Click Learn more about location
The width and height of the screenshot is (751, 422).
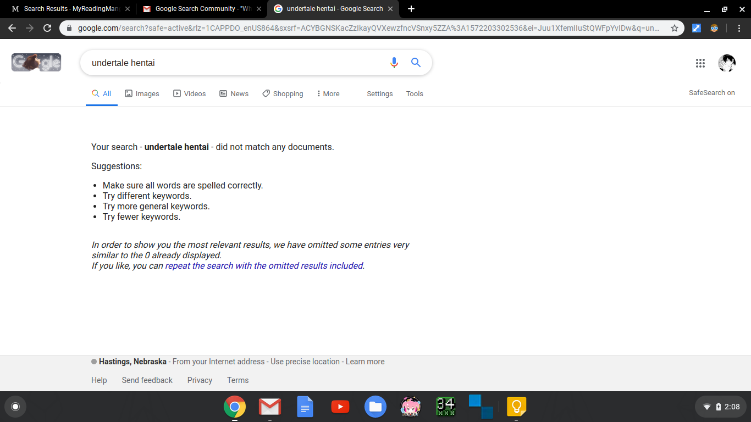[365, 362]
